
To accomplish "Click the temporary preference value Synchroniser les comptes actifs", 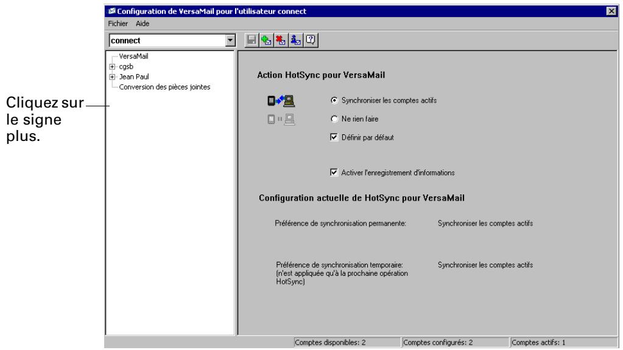I will tap(485, 265).
